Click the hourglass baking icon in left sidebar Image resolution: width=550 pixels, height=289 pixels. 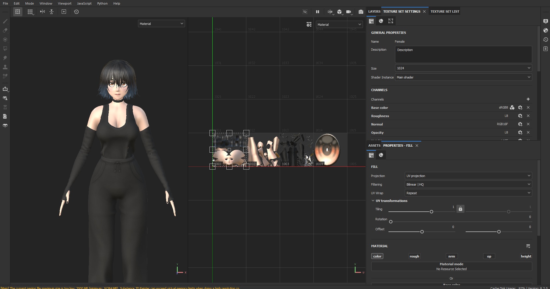[5, 107]
